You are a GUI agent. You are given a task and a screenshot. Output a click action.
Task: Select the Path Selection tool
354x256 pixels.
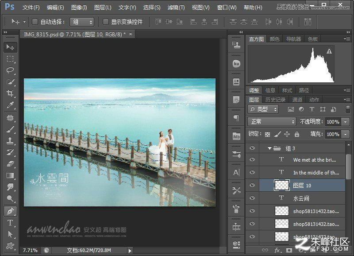pos(10,234)
